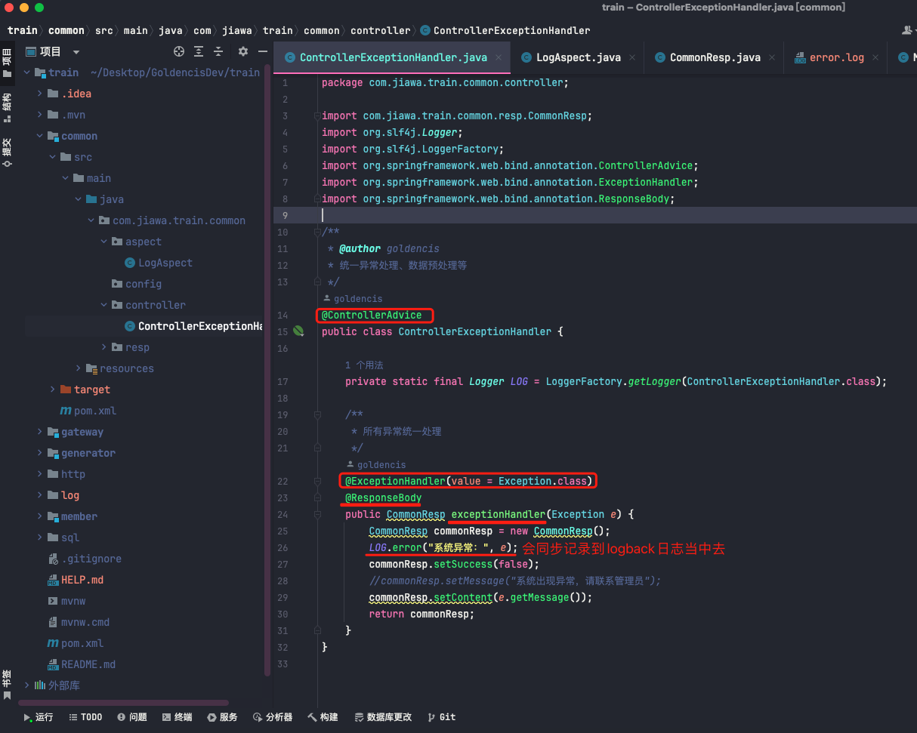Open the 终端 (Terminal) tool window
The height and width of the screenshot is (733, 917).
[x=177, y=717]
